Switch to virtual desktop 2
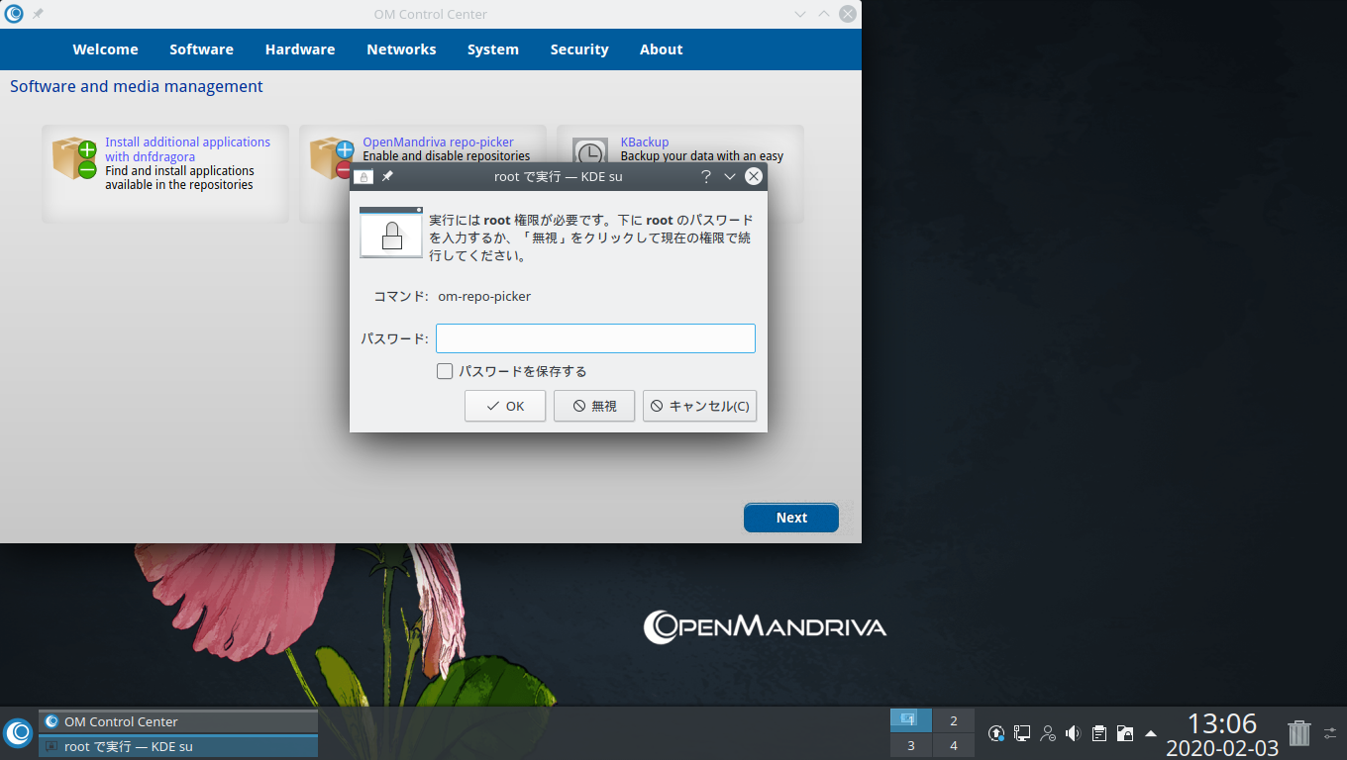 954,720
